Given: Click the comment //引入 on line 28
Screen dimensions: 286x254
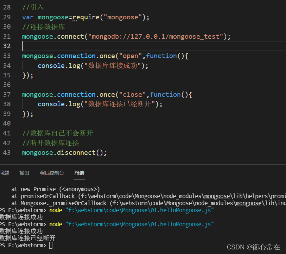Looking at the screenshot, I should tap(33, 7).
